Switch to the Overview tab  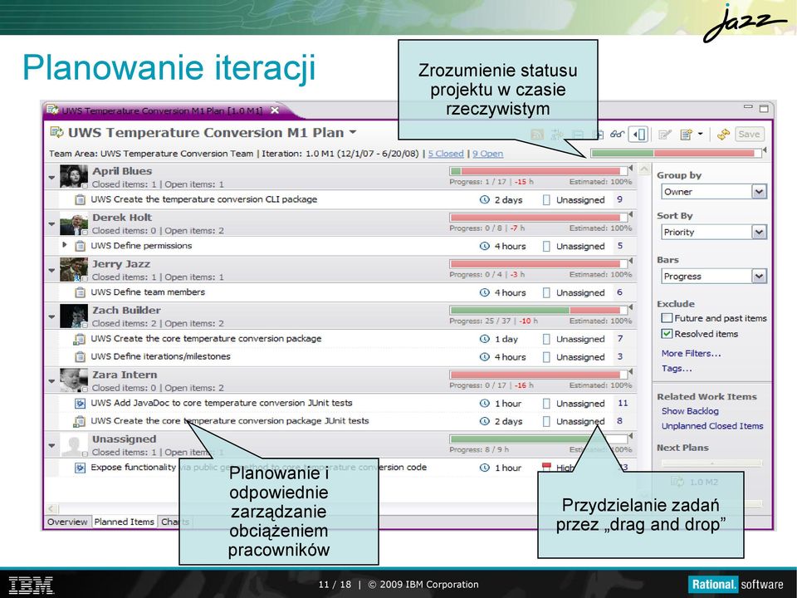point(67,522)
